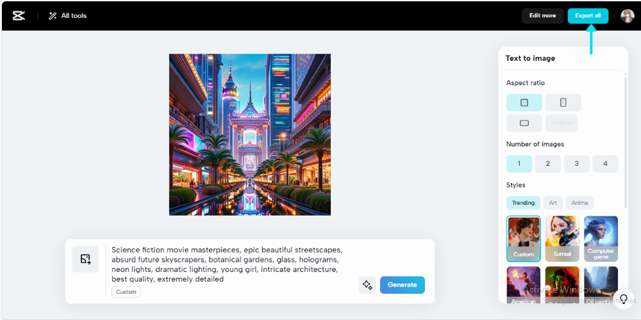Select the portrait aspect ratio
The height and width of the screenshot is (320, 641).
coord(563,102)
